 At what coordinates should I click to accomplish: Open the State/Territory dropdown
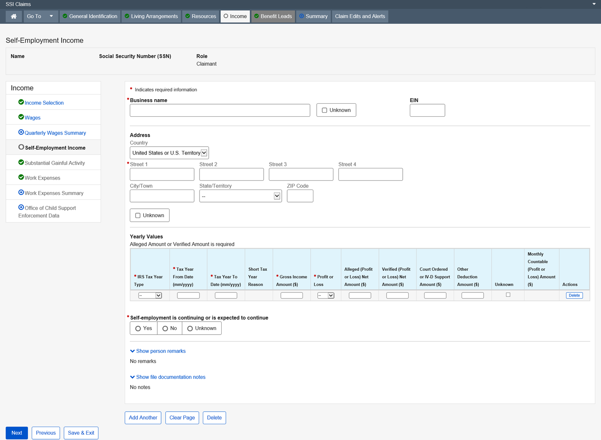tap(240, 196)
